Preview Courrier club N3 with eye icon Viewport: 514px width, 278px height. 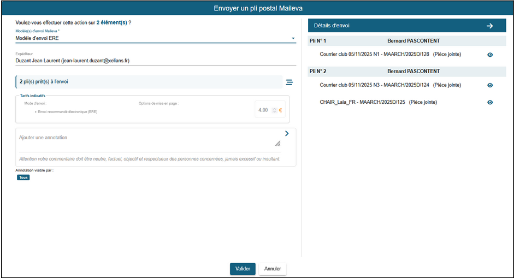pos(490,85)
